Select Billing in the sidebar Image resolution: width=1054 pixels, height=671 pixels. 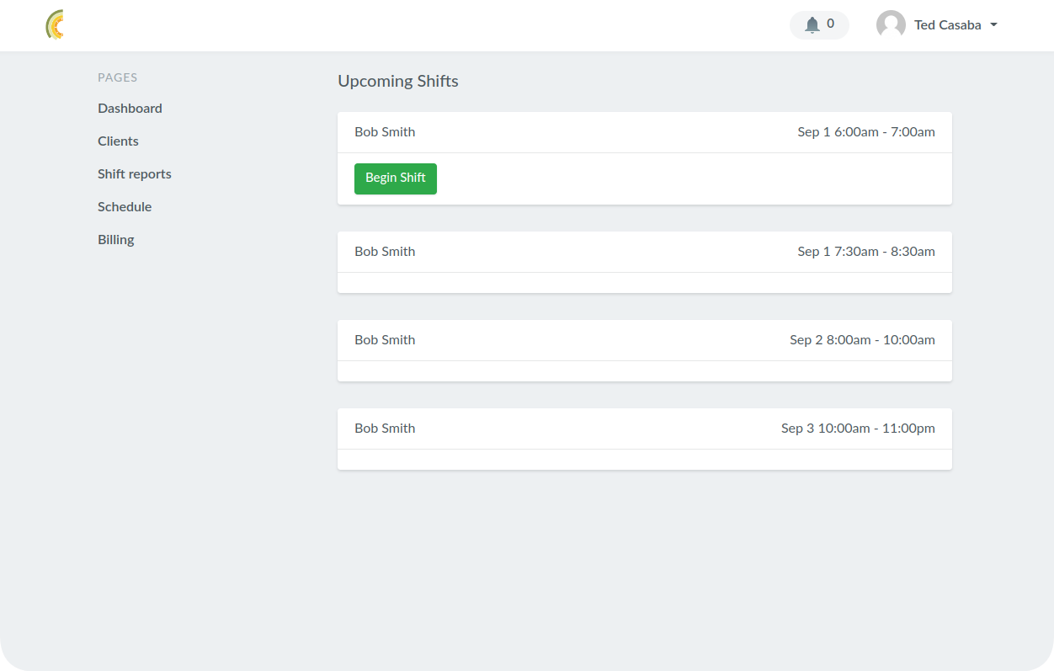116,240
